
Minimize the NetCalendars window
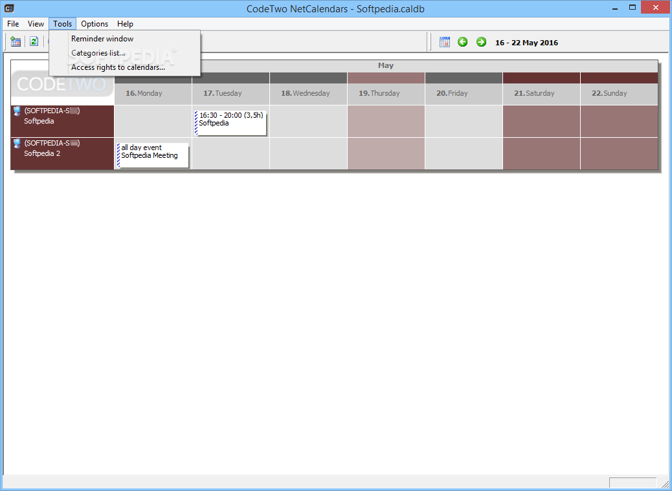tap(616, 7)
